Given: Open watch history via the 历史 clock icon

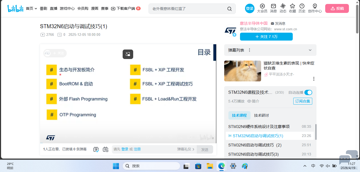Looking at the screenshot, I should click(x=302, y=6).
